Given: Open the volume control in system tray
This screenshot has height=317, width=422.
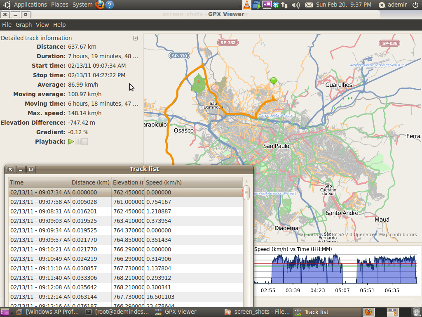Looking at the screenshot, I should coord(295,5).
